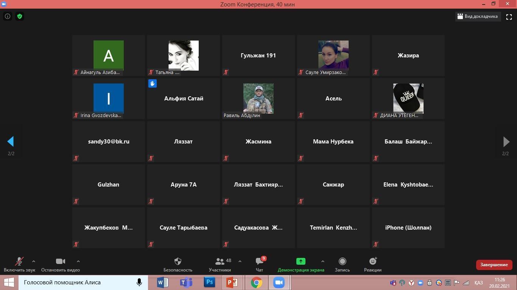Image resolution: width=517 pixels, height=290 pixels.
Task: Open Google Chrome from the taskbar
Action: pos(256,282)
